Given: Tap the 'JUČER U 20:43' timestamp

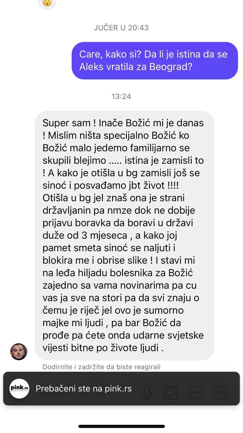Looking at the screenshot, I should point(121,28).
